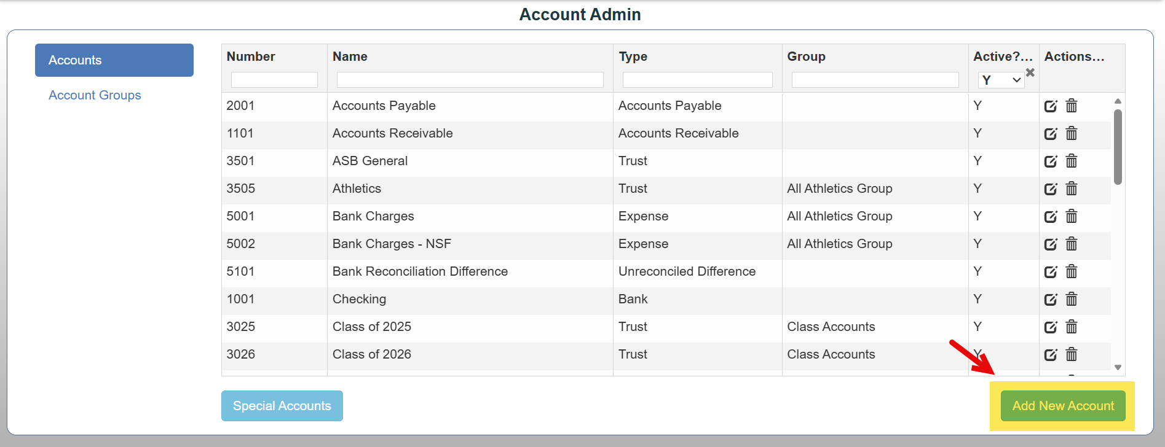Edit the Class of 2026 account
Image resolution: width=1165 pixels, height=447 pixels.
pos(1051,354)
